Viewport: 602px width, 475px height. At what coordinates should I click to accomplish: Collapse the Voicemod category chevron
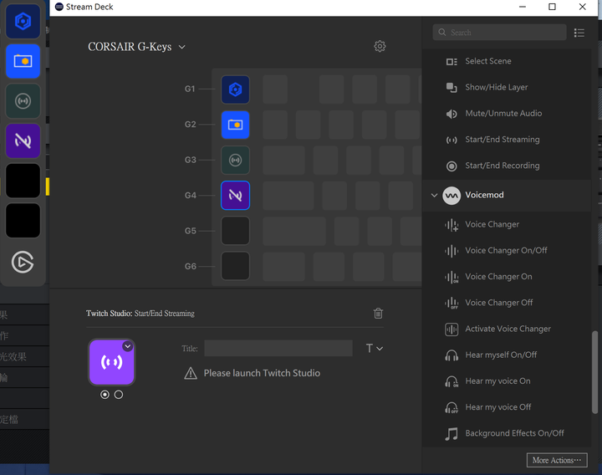click(x=434, y=195)
